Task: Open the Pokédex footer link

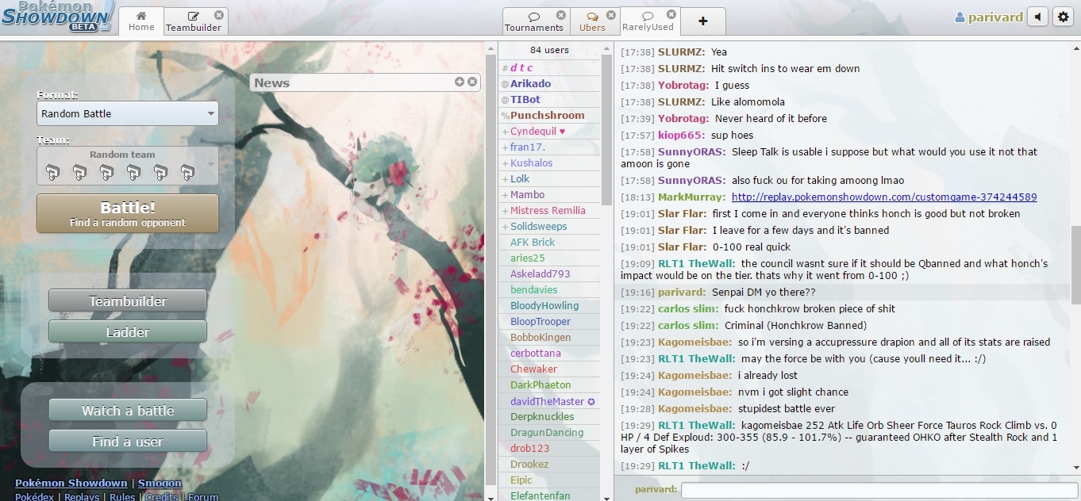Action: (35, 497)
